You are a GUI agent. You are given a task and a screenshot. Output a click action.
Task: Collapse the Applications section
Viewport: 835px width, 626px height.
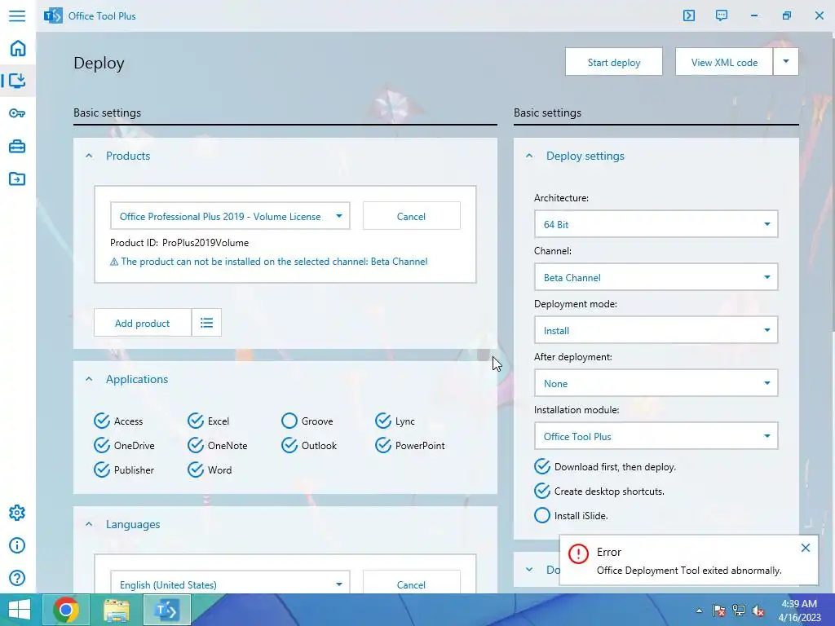(89, 379)
